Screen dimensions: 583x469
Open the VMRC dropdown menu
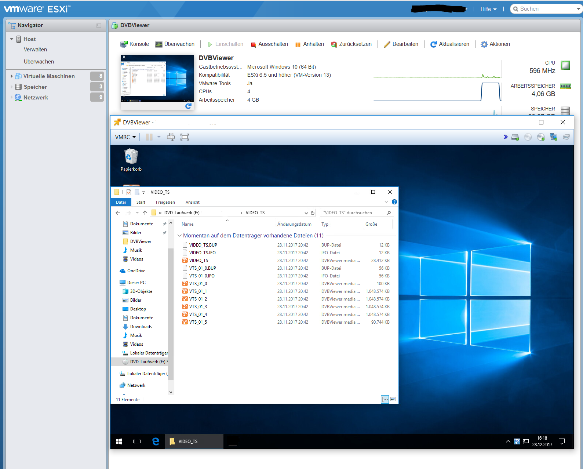tap(125, 137)
